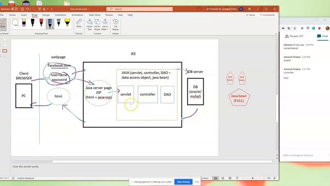Select the black pen
The height and width of the screenshot is (186, 330).
pos(32,23)
